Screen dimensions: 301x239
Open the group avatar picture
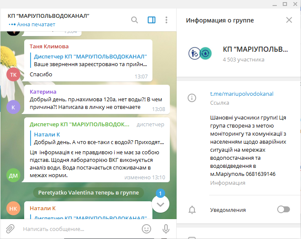[200, 53]
